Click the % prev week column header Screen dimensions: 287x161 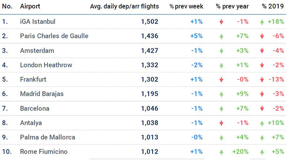point(186,7)
